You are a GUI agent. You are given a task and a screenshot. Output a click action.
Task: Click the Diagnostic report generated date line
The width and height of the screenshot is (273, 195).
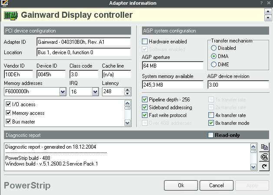[51, 147]
